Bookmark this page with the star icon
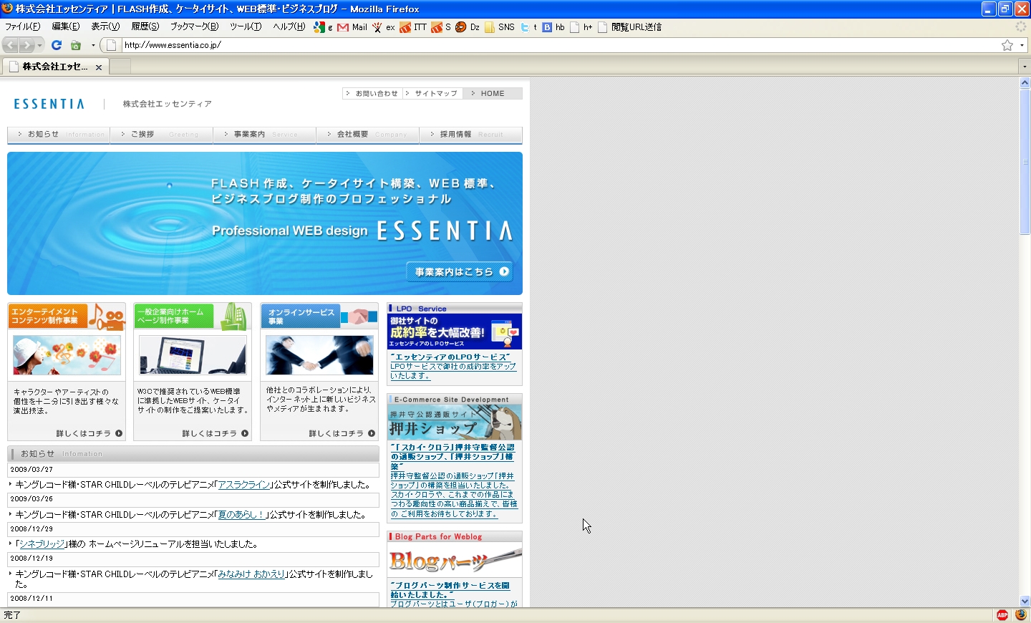This screenshot has height=623, width=1031. click(x=1007, y=45)
